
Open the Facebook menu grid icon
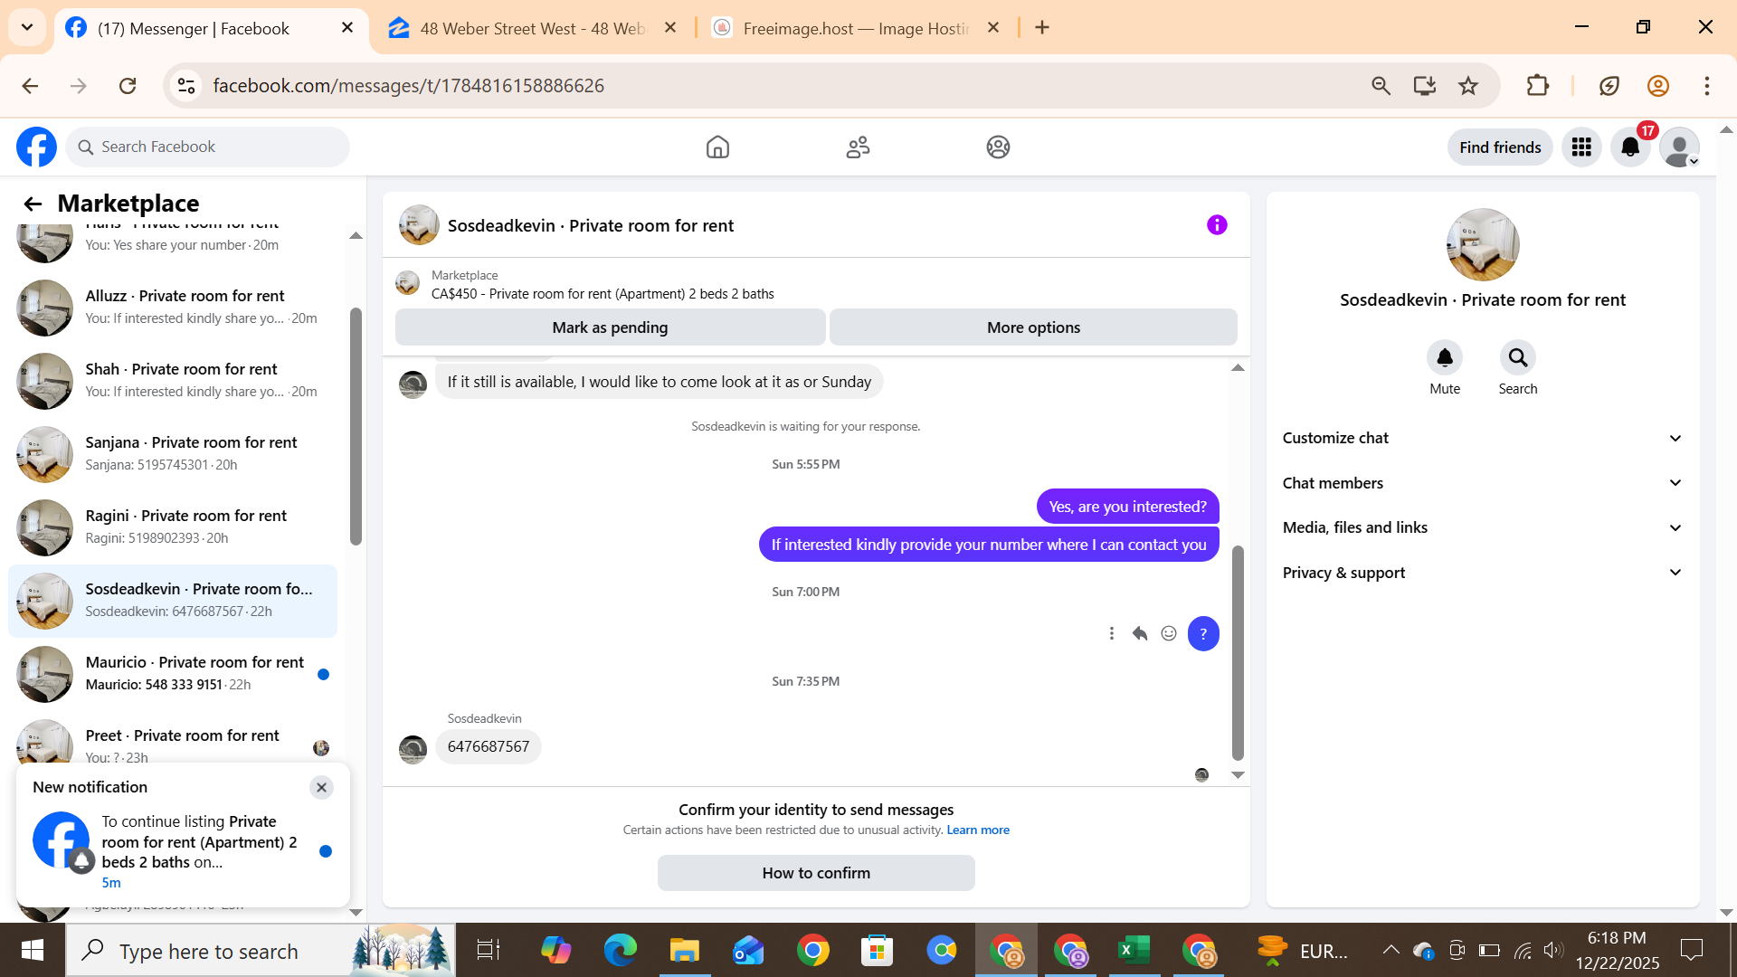[x=1581, y=147]
